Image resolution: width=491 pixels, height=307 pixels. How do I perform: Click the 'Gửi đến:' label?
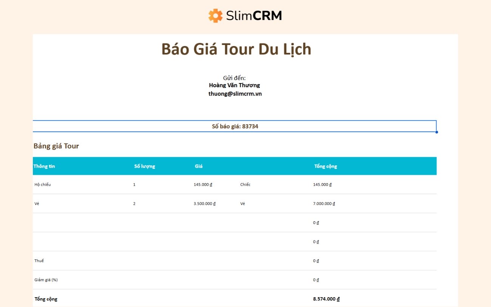[x=234, y=78]
